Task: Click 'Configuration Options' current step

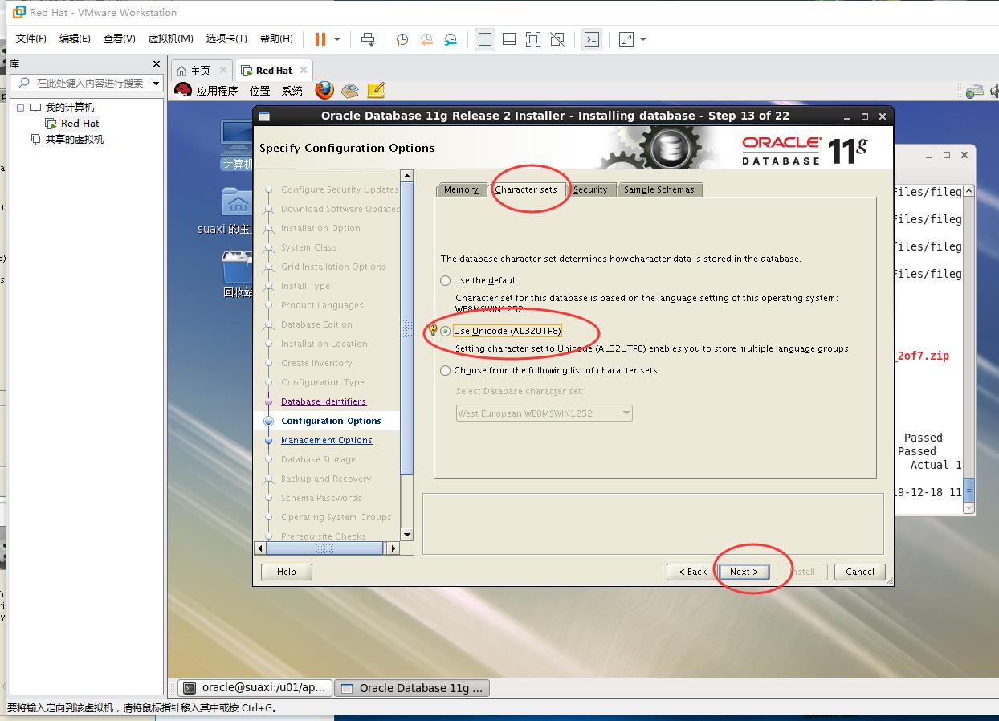Action: click(331, 421)
